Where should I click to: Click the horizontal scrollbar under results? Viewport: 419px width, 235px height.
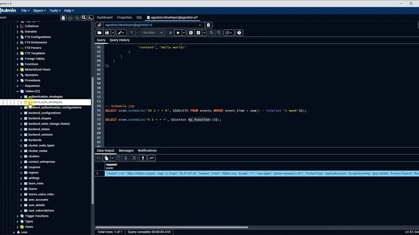pos(172,227)
